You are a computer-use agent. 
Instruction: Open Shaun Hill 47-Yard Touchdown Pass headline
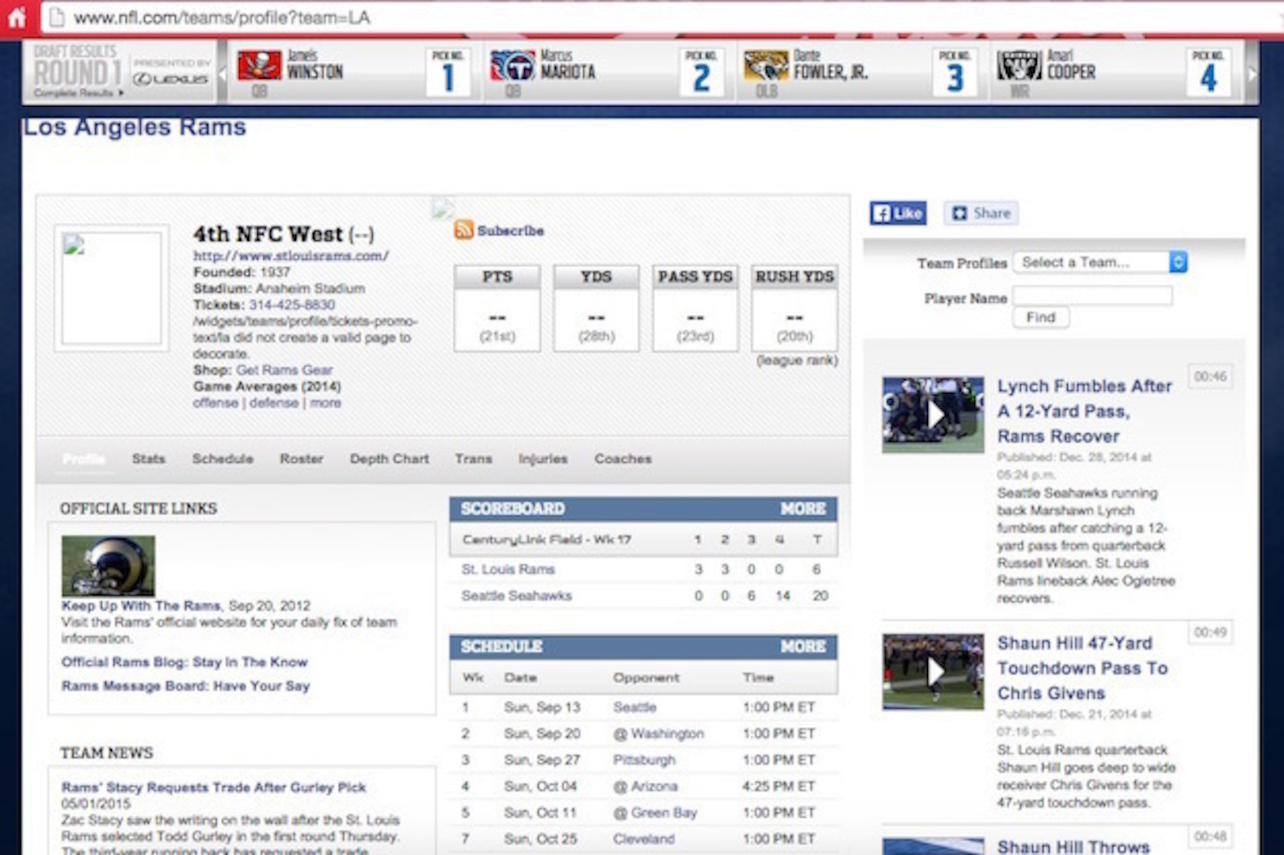click(x=1082, y=668)
